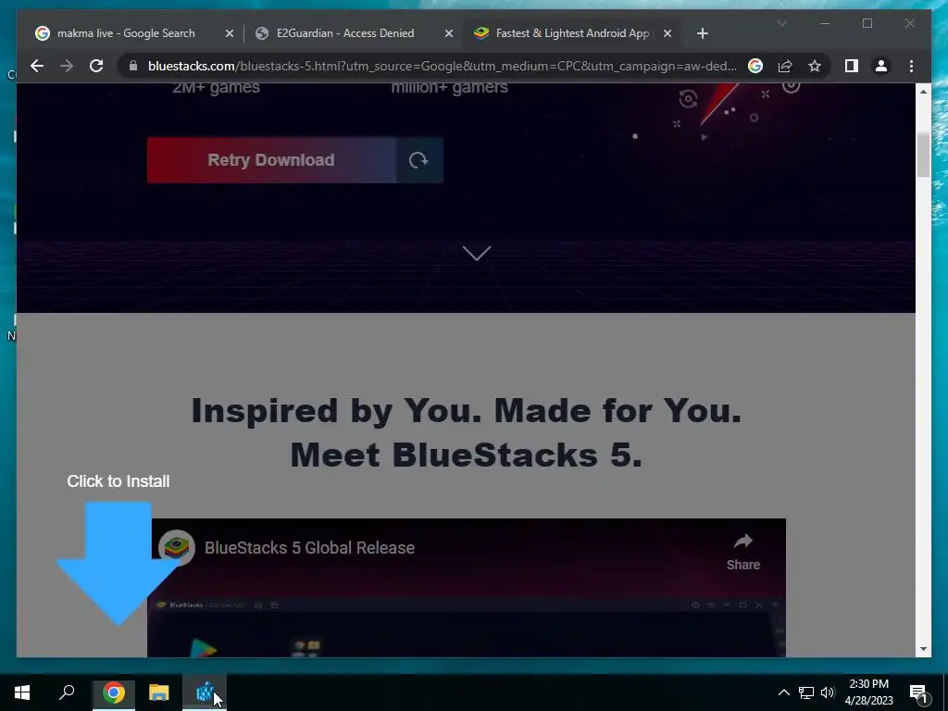
Task: Reload the BlueStacks page
Action: click(96, 66)
